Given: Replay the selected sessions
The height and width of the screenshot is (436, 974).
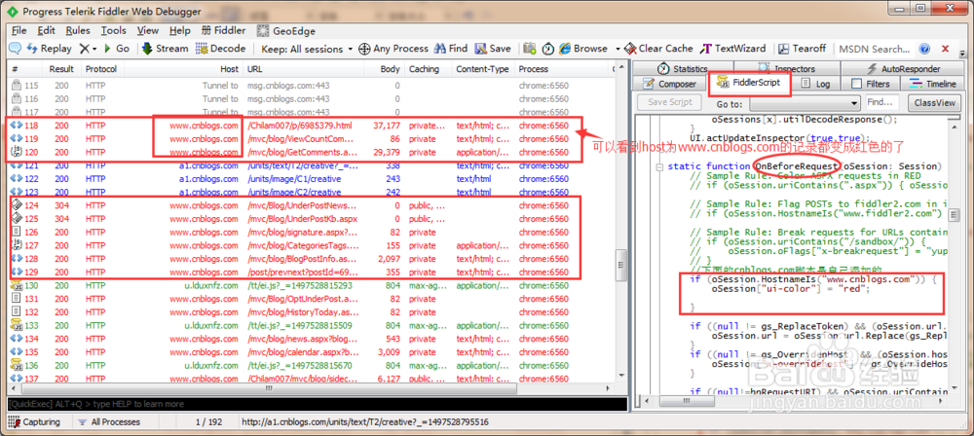Looking at the screenshot, I should coord(49,49).
